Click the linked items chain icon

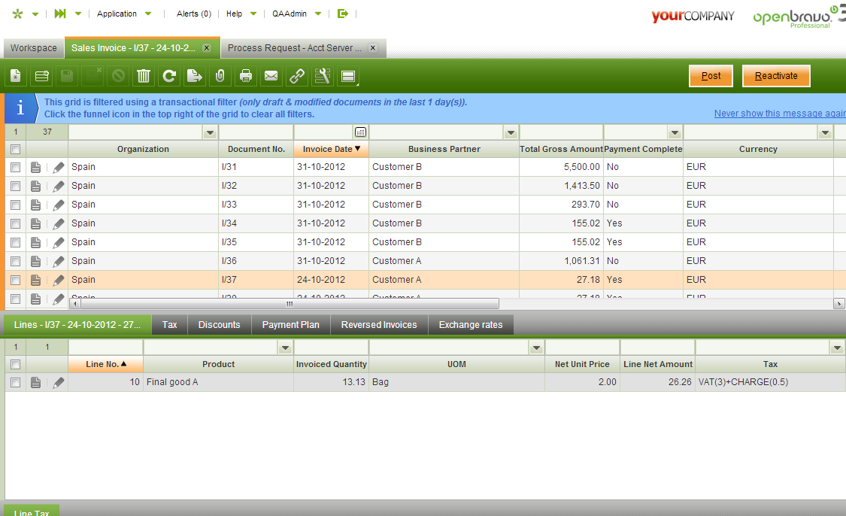[297, 76]
